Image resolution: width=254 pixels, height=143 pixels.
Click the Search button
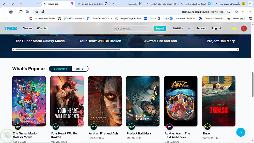(160, 28)
